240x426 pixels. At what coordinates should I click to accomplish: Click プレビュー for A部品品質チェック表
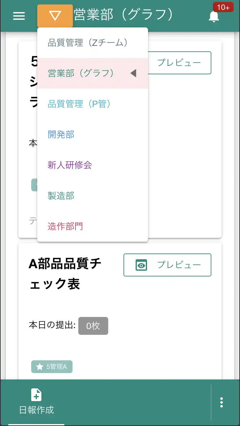167,265
